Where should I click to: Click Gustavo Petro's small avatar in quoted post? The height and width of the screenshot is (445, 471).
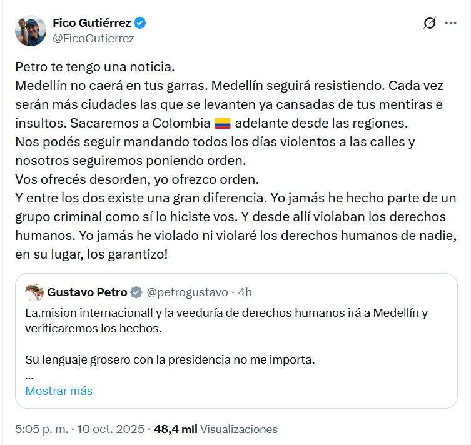click(34, 292)
